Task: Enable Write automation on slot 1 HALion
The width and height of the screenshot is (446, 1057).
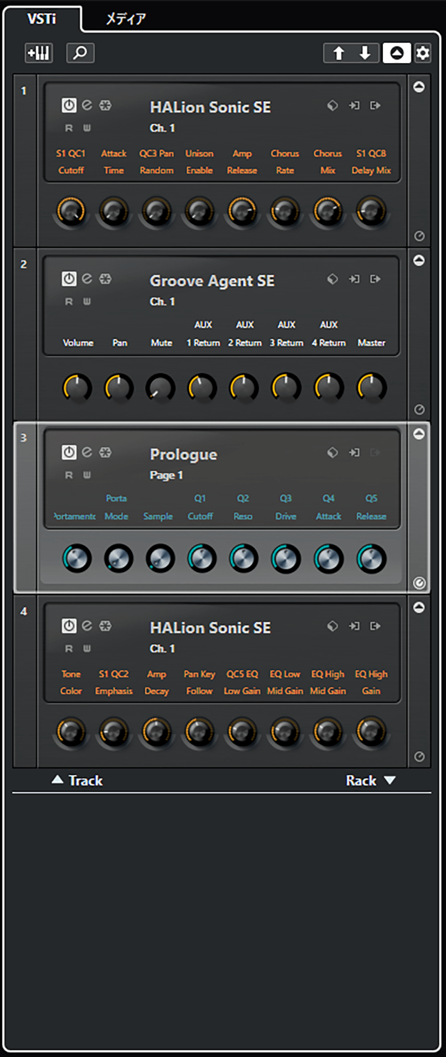Action: [x=87, y=128]
